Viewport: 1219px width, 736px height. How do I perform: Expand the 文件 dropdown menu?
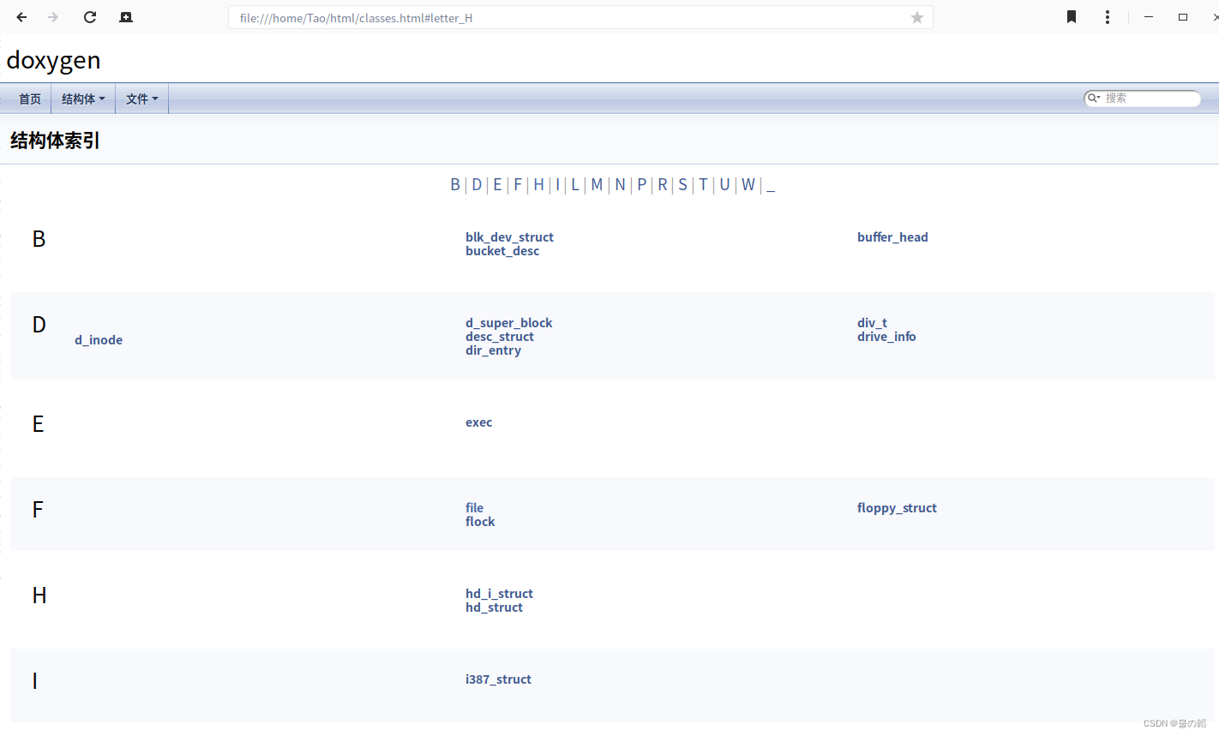pos(141,99)
